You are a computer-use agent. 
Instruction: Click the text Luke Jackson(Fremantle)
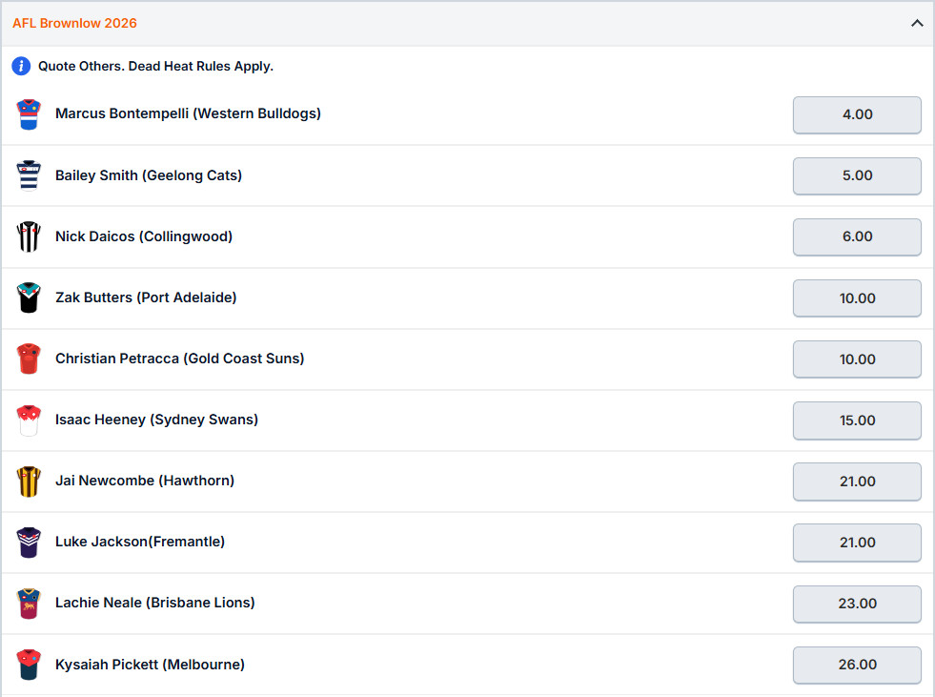(x=140, y=542)
